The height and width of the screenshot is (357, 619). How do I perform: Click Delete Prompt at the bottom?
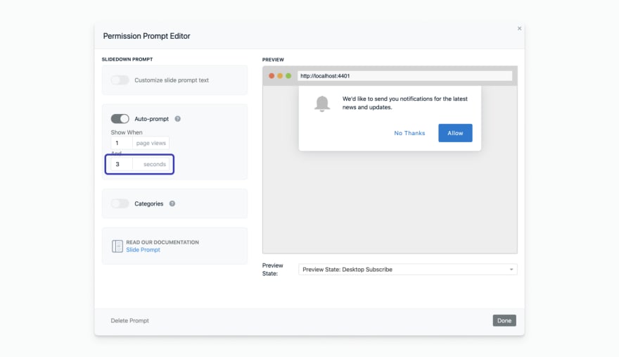coord(130,320)
